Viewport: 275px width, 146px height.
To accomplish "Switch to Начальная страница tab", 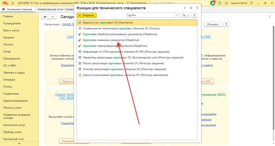I will (18, 9).
